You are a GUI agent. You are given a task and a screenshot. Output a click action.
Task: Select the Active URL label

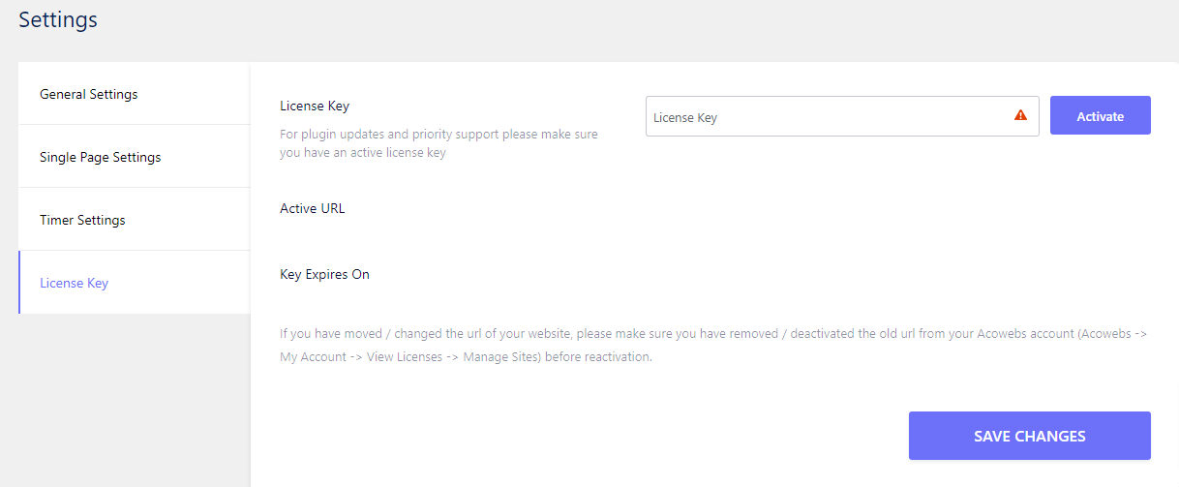tap(312, 208)
